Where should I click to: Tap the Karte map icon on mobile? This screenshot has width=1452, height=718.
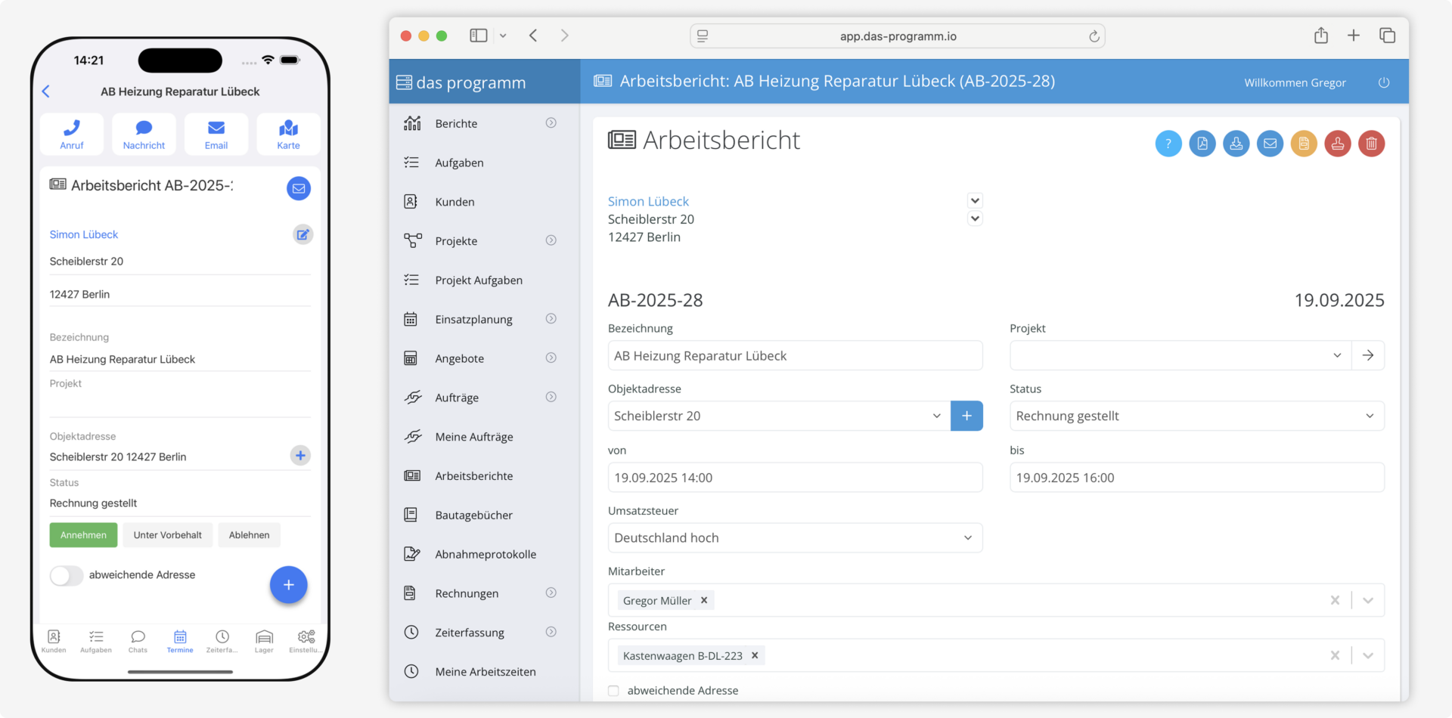click(x=288, y=135)
